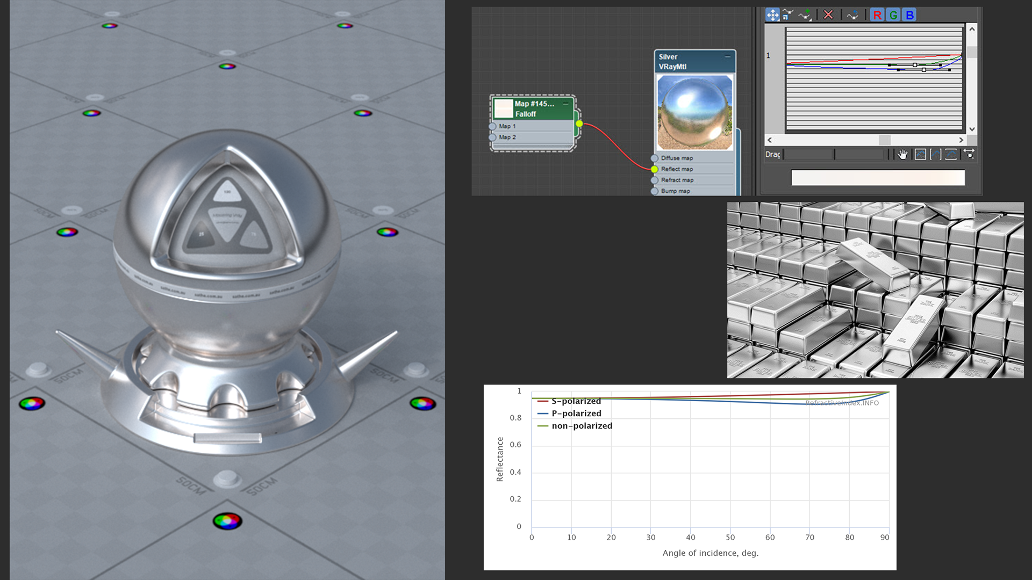
Task: Click the second point value field
Action: (x=859, y=155)
